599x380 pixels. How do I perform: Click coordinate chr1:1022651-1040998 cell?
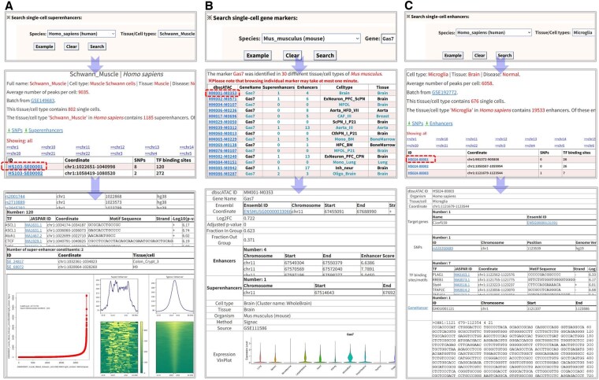click(90, 167)
